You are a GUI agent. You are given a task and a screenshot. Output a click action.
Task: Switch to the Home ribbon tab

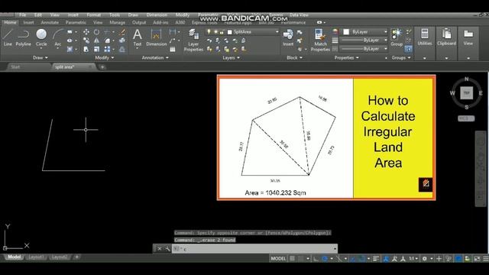coord(10,22)
